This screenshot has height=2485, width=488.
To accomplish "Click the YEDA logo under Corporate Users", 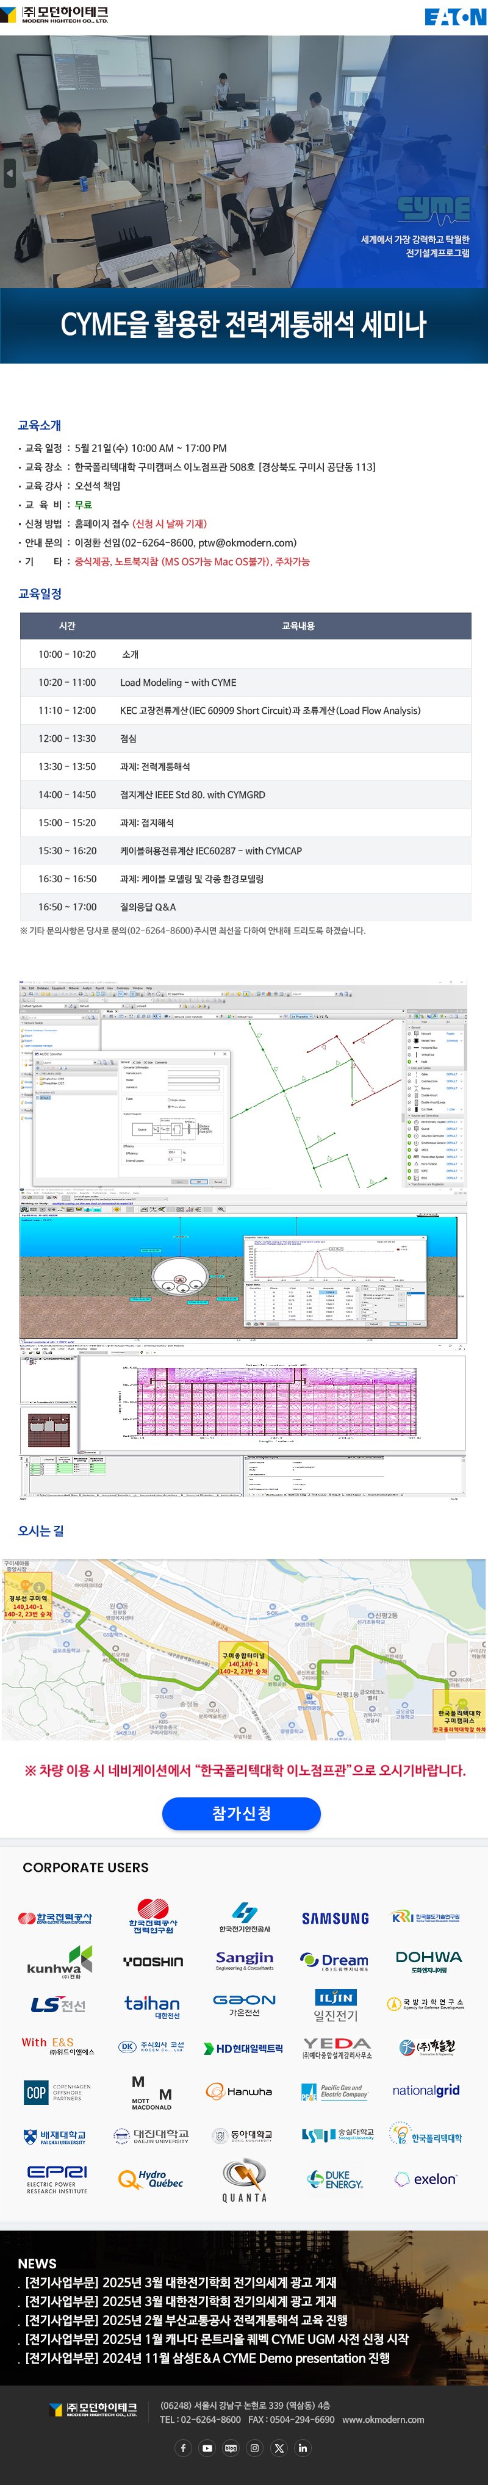I will (335, 2047).
